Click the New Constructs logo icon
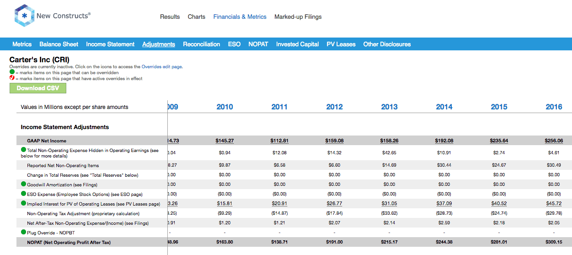 click(24, 16)
